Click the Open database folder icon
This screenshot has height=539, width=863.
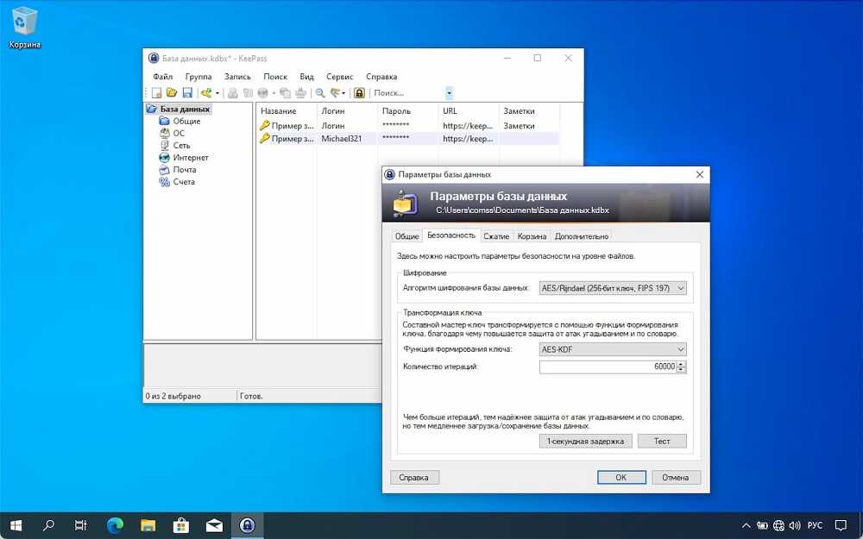coord(172,93)
